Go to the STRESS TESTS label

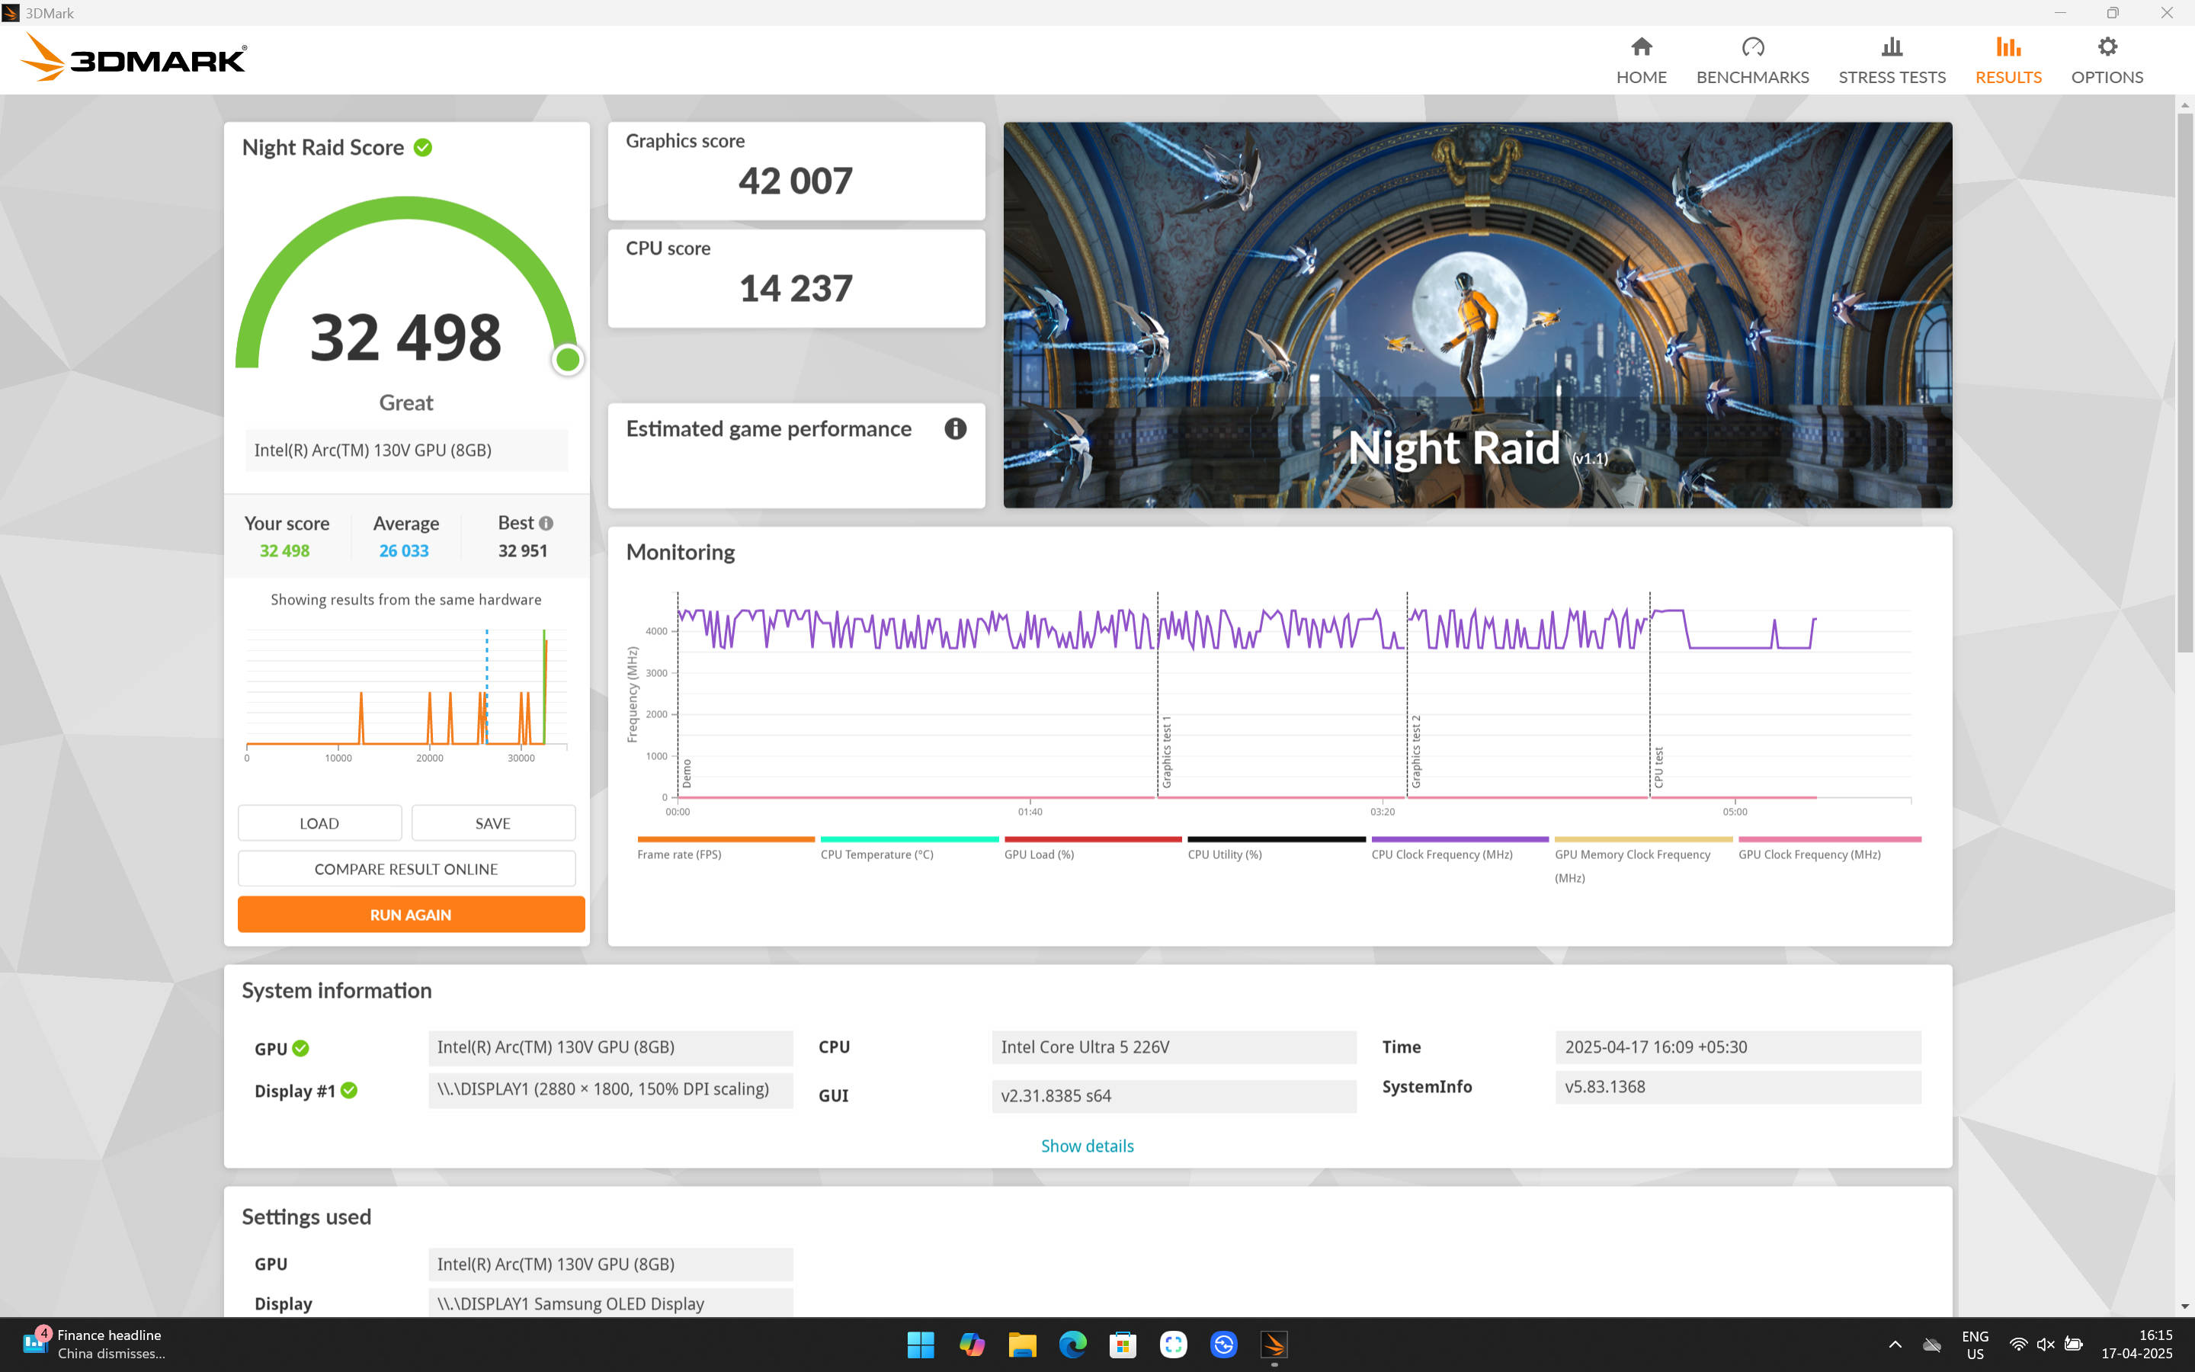point(1892,77)
